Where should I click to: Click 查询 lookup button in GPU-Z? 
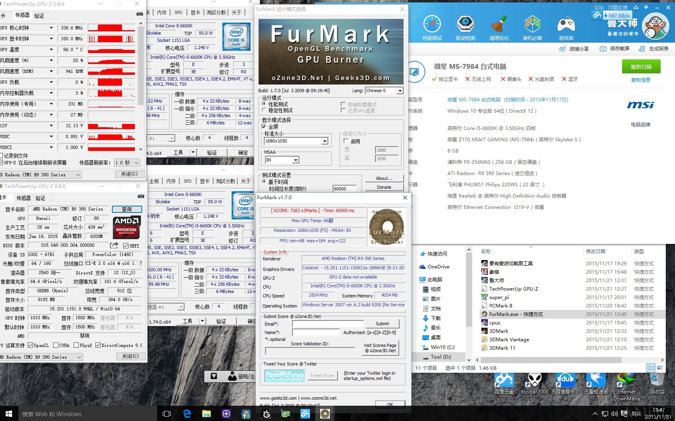[x=127, y=209]
